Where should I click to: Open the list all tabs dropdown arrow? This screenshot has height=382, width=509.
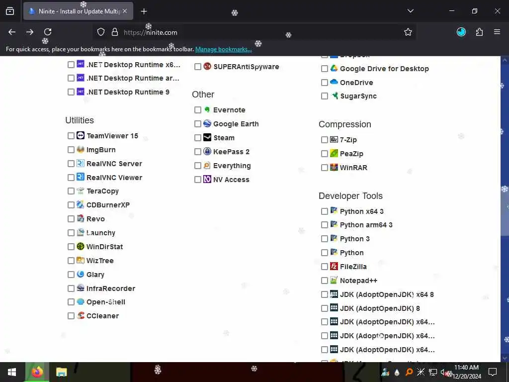[x=410, y=11]
